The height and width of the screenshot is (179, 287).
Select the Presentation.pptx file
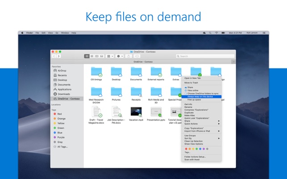tap(156, 112)
